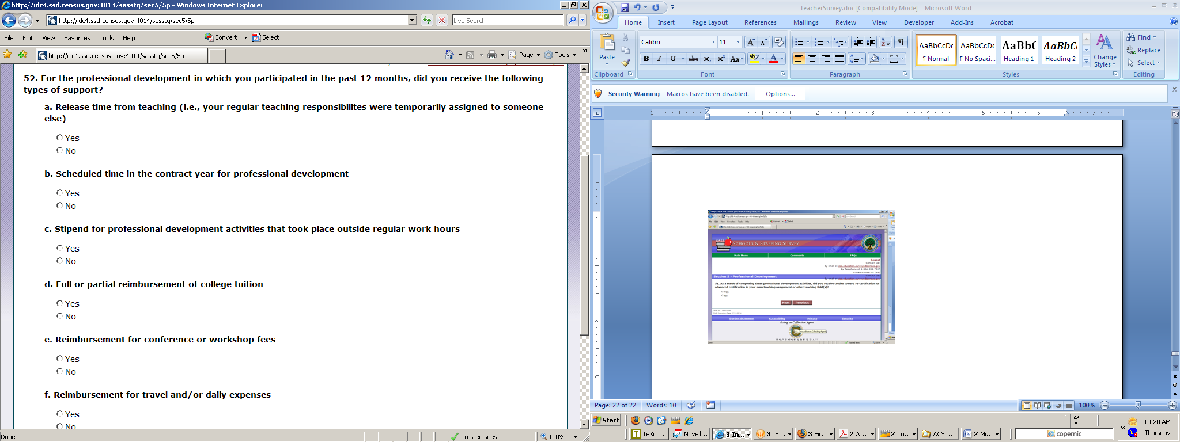Select No for stipend for professional development
This screenshot has height=442, width=1180.
[59, 261]
